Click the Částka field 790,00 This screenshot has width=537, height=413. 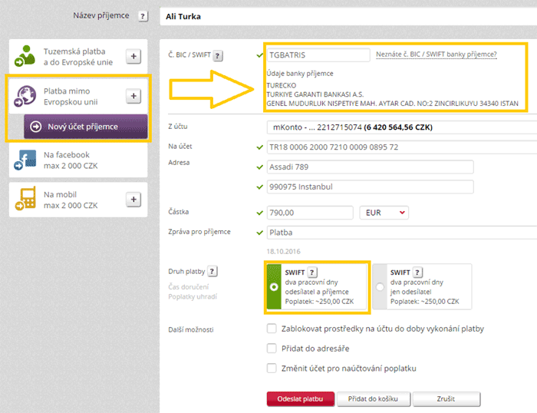click(x=310, y=213)
